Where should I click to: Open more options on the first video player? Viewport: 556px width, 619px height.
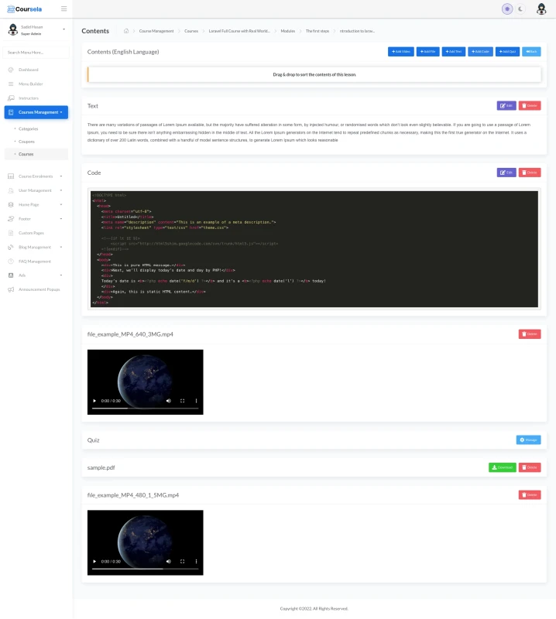(x=196, y=401)
